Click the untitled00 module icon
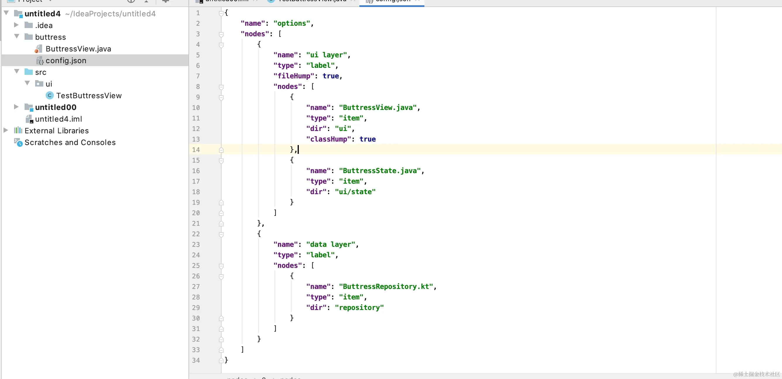 click(29, 107)
